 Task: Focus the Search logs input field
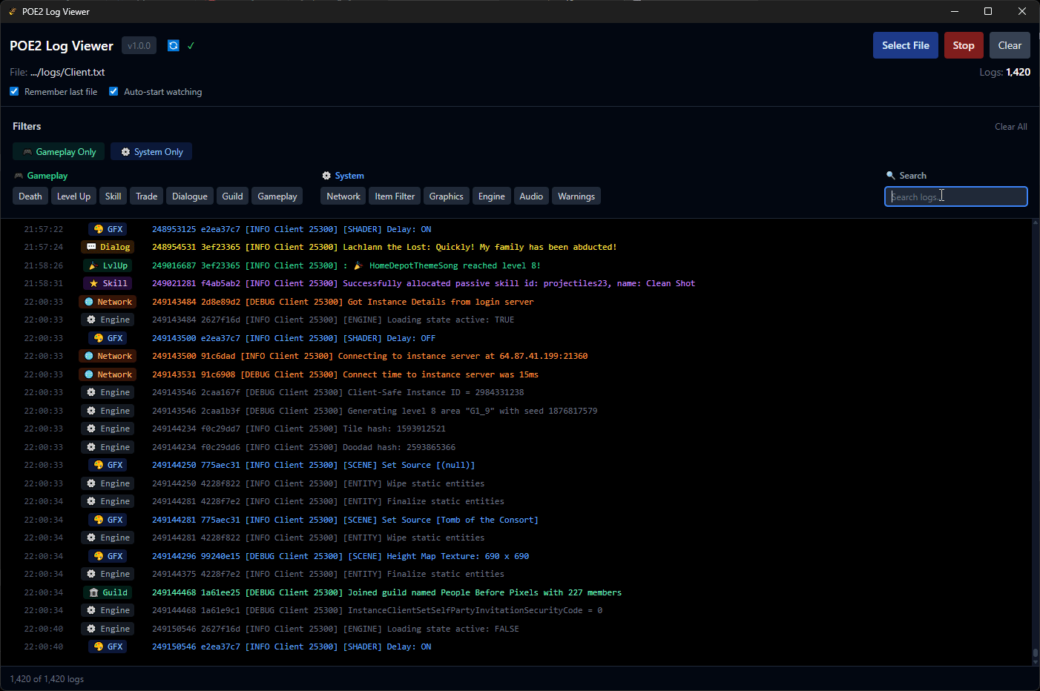(x=955, y=196)
